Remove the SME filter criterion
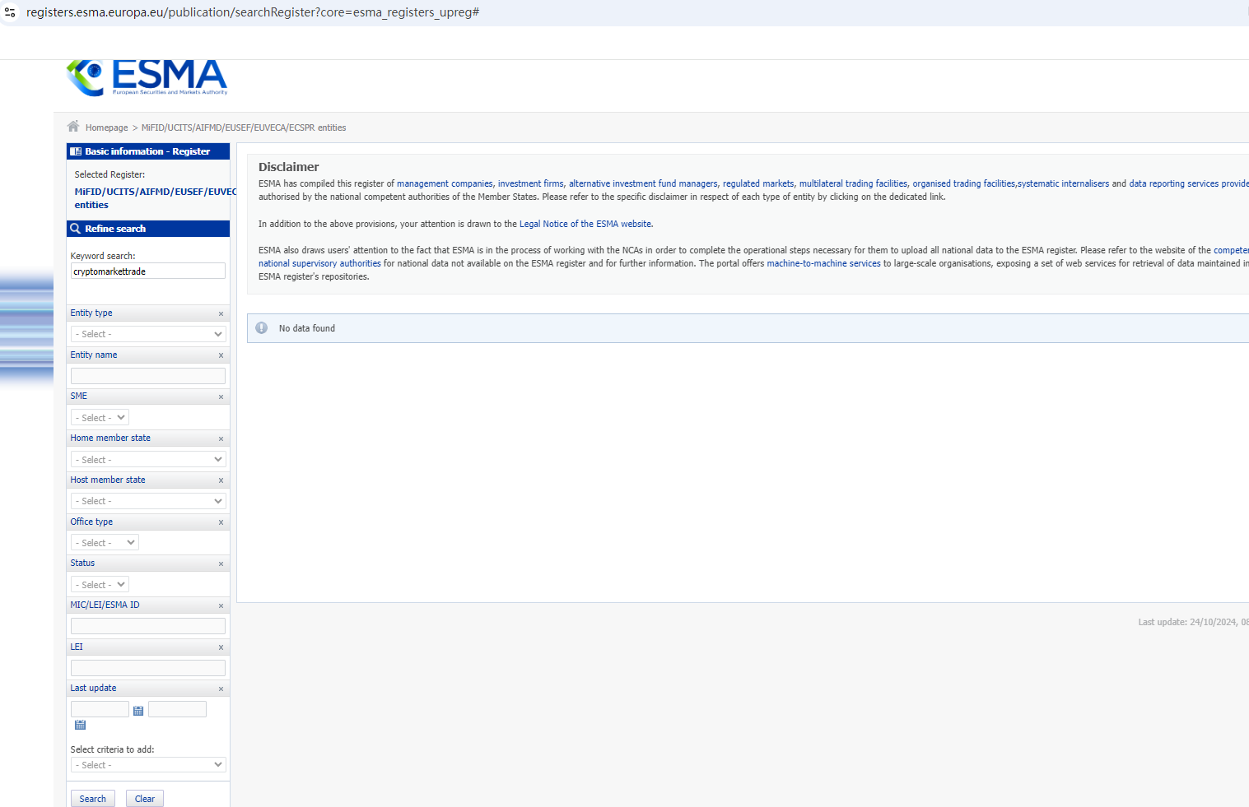This screenshot has height=807, width=1249. click(x=221, y=397)
